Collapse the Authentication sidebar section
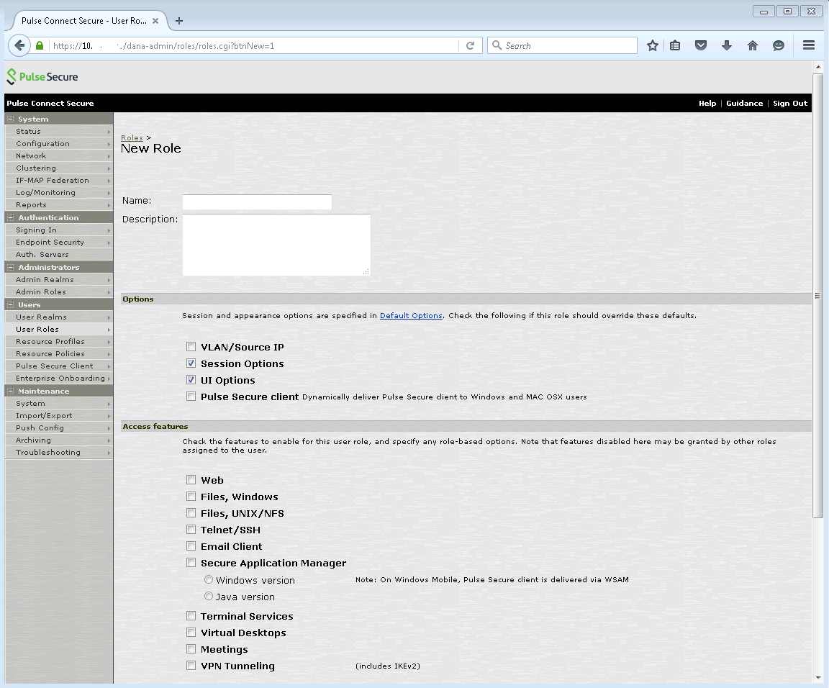829x688 pixels. [11, 218]
